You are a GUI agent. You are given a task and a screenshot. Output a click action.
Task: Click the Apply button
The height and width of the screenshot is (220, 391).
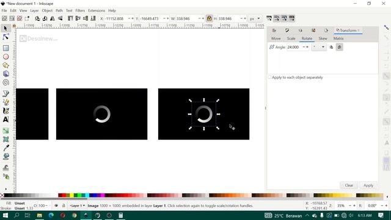click(368, 185)
